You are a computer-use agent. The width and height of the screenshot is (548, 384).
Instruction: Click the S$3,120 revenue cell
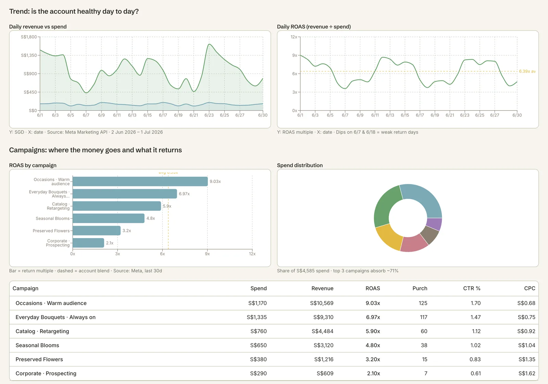(x=323, y=345)
